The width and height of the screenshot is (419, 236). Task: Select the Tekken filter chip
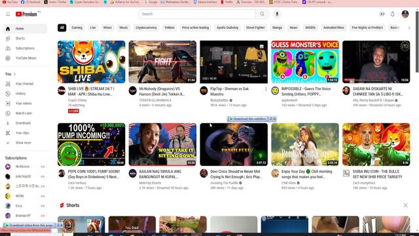[169, 28]
